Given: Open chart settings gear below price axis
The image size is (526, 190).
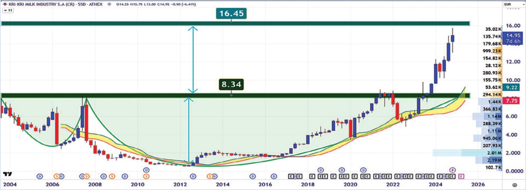Looking at the screenshot, I should [x=514, y=185].
